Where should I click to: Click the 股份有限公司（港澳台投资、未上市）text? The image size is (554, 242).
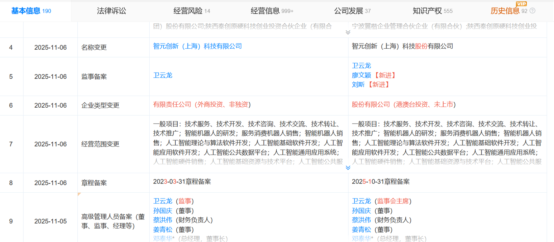pos(403,105)
